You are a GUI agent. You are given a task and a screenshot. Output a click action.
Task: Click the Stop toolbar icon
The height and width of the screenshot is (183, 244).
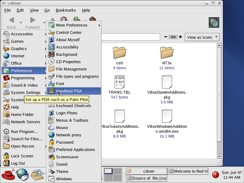64,19
